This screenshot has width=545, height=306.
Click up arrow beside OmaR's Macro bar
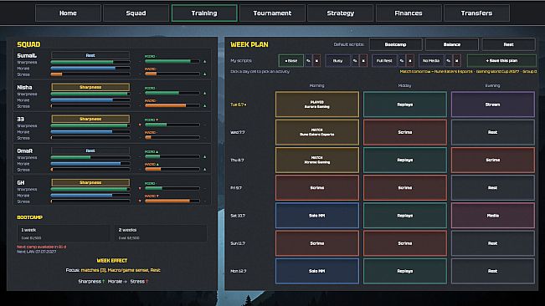[x=205, y=170]
